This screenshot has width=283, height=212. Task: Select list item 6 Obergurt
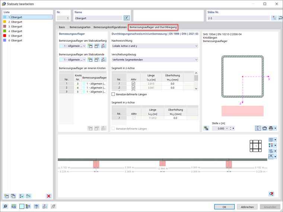click(28, 41)
